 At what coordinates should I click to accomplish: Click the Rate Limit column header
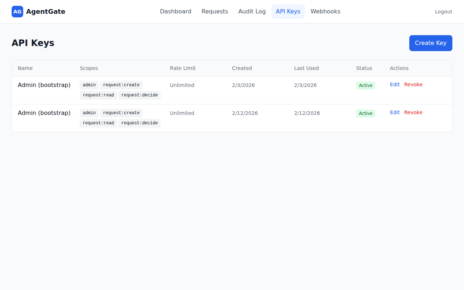tap(183, 68)
